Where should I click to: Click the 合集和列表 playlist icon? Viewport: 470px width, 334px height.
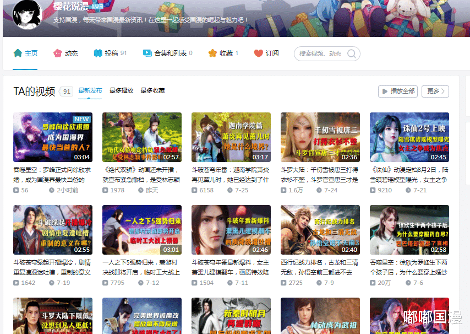coord(147,53)
